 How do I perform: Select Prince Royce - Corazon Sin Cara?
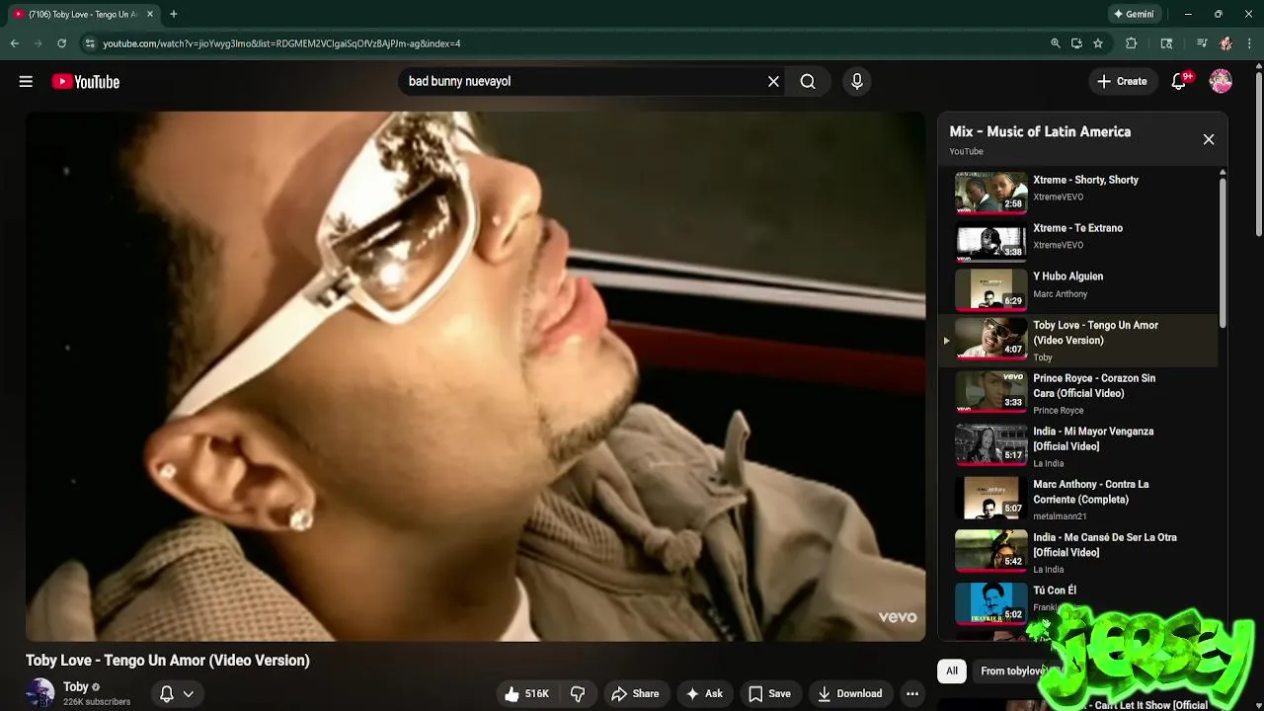coord(1078,393)
